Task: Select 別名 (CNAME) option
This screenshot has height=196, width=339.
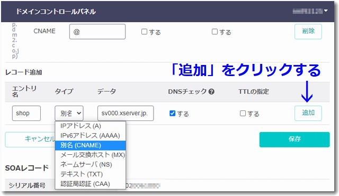Action: [91, 145]
